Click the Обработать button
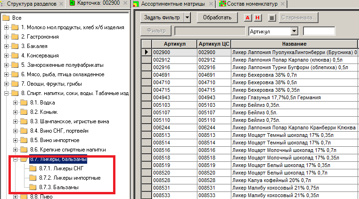This screenshot has width=359, height=199. point(217,17)
